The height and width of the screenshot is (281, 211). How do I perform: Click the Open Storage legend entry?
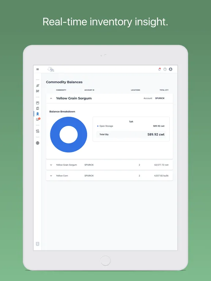tap(105, 126)
